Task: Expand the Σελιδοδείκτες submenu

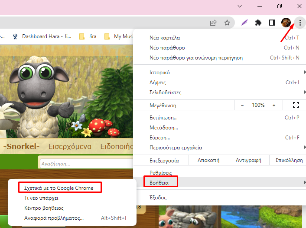Action: (220, 93)
